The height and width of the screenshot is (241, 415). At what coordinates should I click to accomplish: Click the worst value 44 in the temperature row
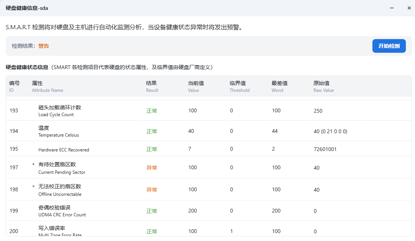[275, 131]
